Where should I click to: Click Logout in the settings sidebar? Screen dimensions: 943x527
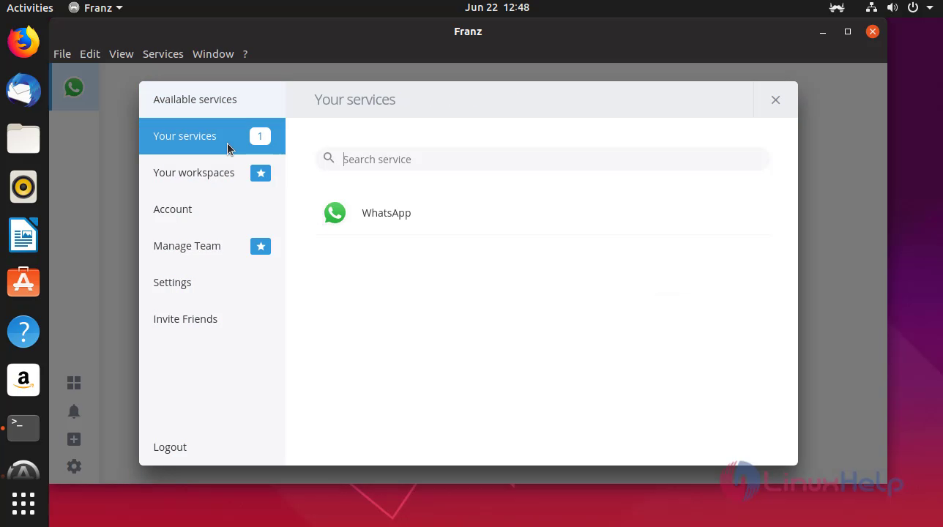pos(212,447)
